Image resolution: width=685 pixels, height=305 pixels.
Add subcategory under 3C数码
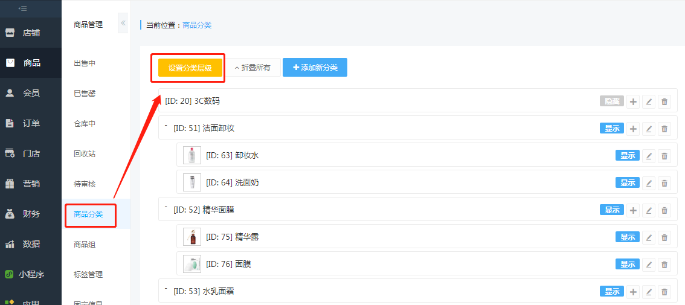coord(633,102)
